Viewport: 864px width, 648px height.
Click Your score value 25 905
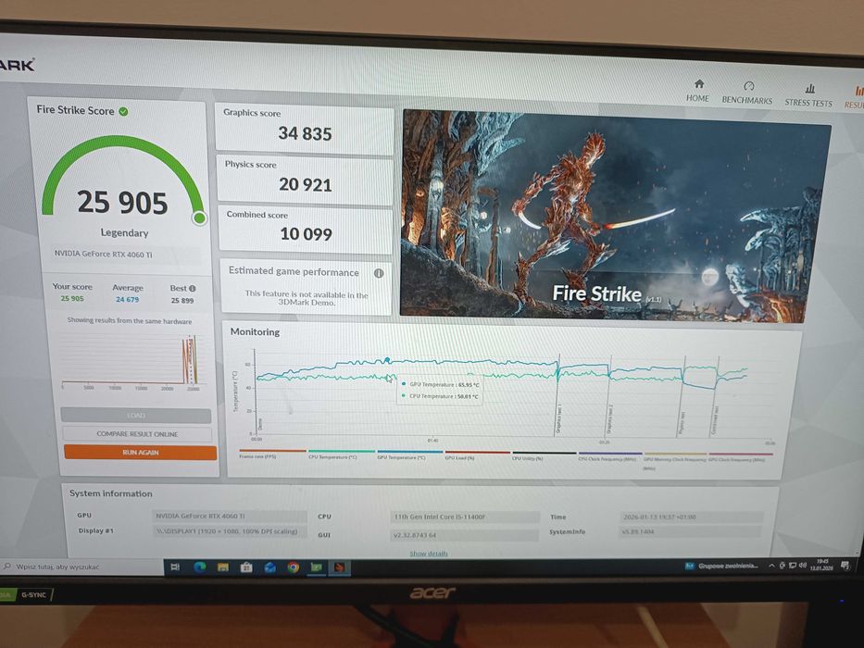[72, 298]
